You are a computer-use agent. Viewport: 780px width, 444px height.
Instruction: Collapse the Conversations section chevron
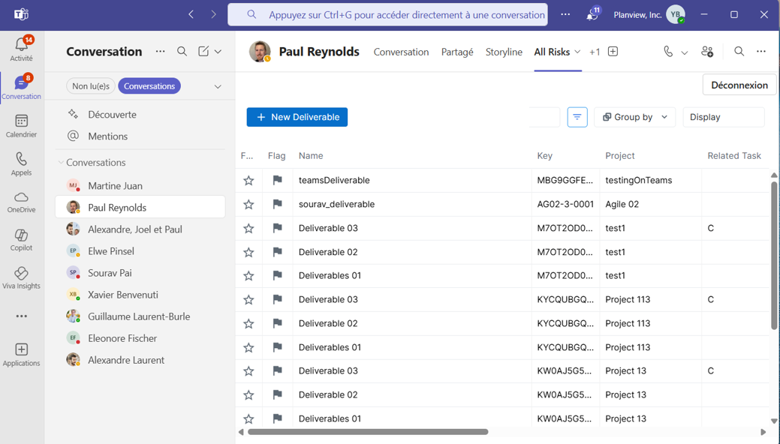point(61,163)
